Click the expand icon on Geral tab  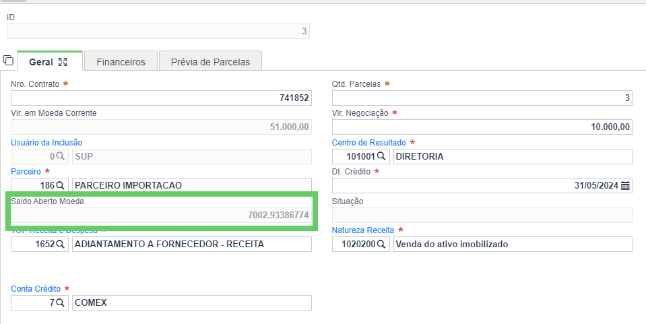point(63,62)
